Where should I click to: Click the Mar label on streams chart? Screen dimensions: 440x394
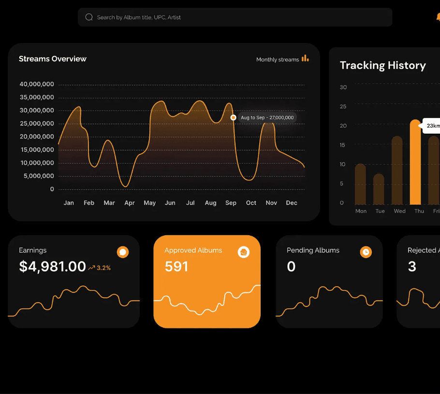[x=109, y=203]
